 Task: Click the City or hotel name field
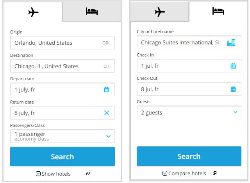[180, 42]
